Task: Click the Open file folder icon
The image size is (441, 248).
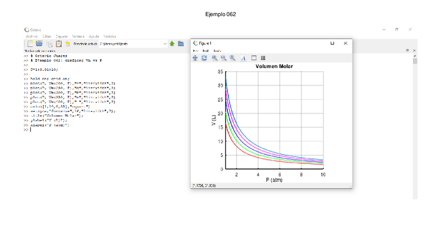Action: click(x=40, y=44)
